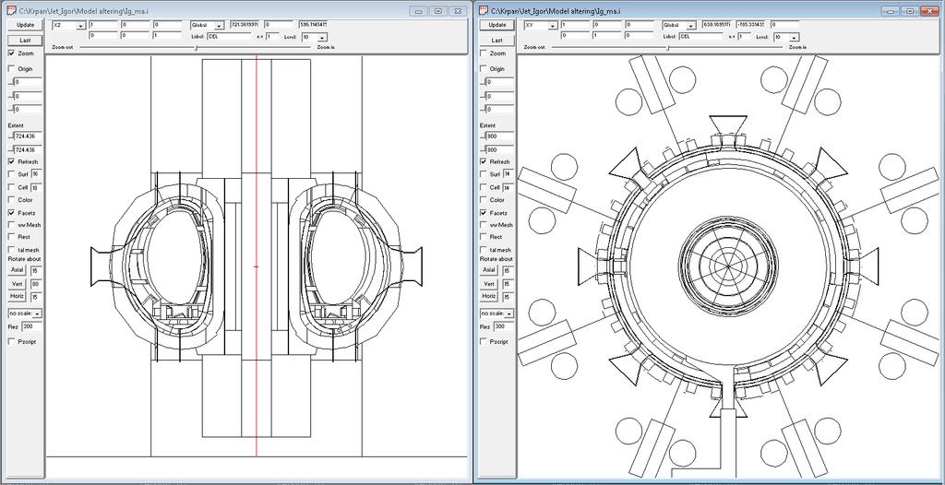
Task: Click the 'n =' field in right window
Action: tap(745, 36)
